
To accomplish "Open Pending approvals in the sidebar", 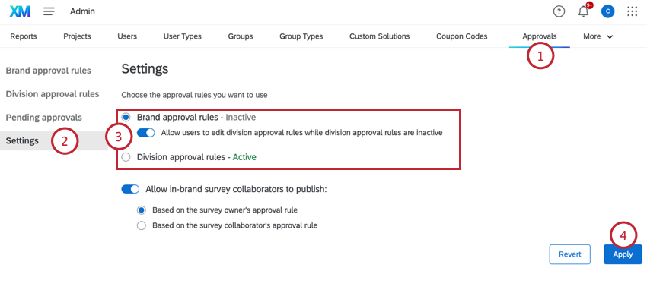I will [x=43, y=118].
